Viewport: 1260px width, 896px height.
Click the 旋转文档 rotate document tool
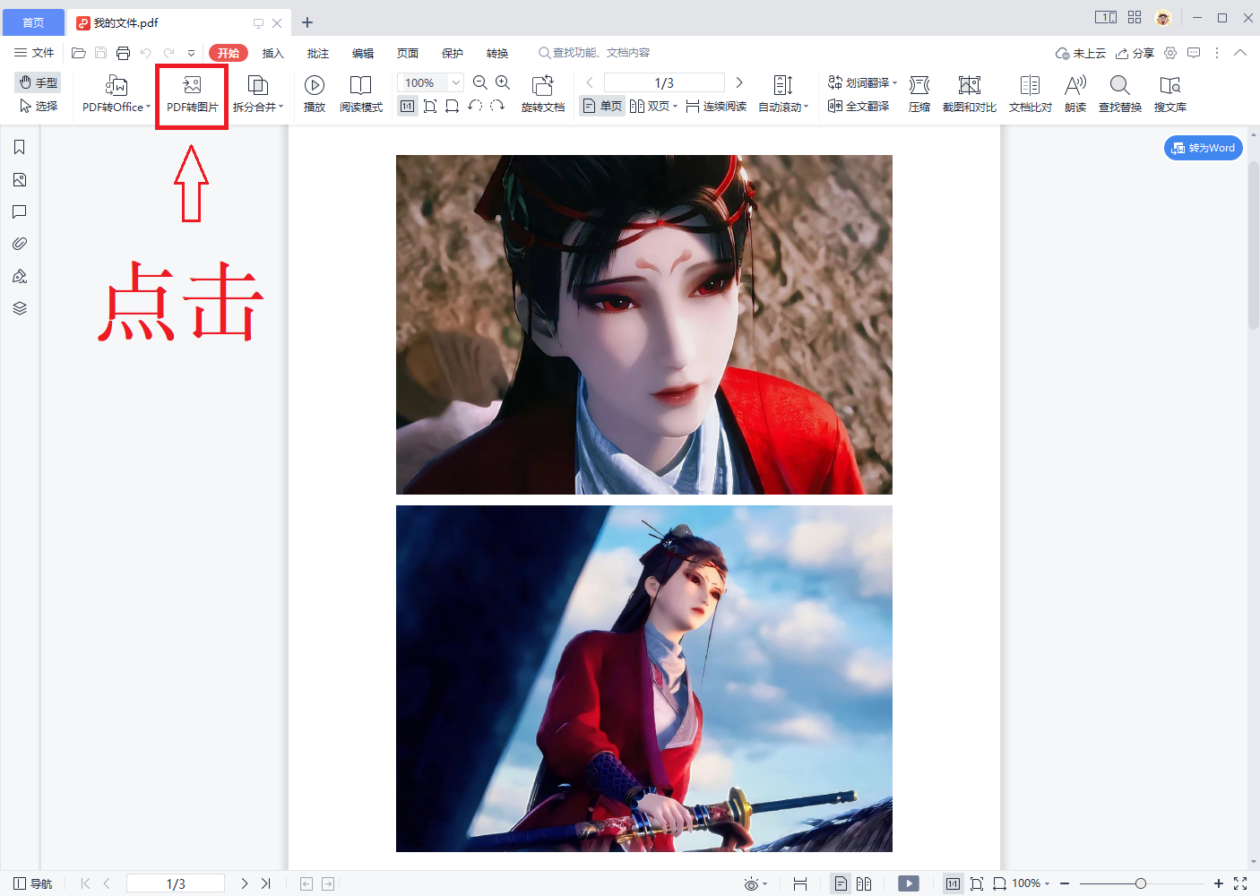click(x=543, y=95)
